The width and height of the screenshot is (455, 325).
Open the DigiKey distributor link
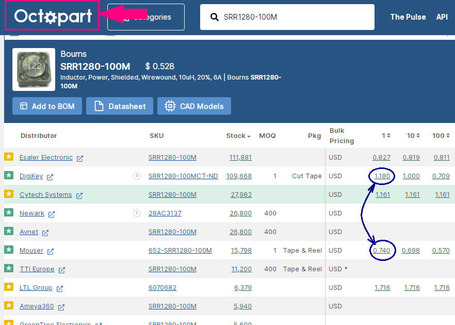pos(31,176)
